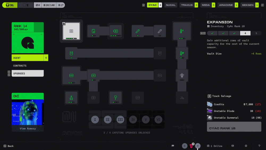
Task: Click the credits 17 counter
Action: click(x=61, y=5)
